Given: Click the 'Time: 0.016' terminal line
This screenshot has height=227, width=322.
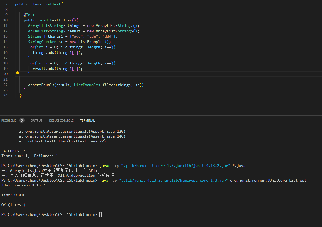Looking at the screenshot, I should tap(13, 195).
